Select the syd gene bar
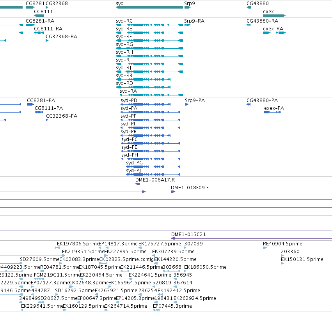Screen dimensions: 332x312 click(149, 7)
